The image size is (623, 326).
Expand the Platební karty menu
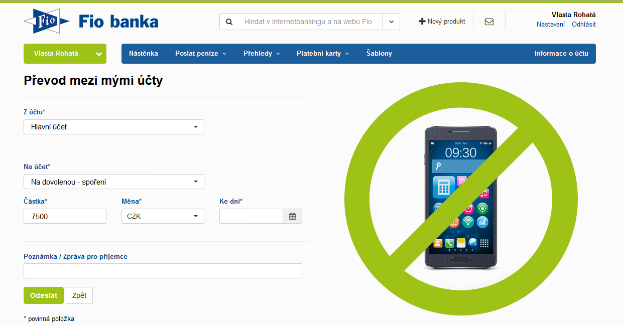[x=323, y=54]
